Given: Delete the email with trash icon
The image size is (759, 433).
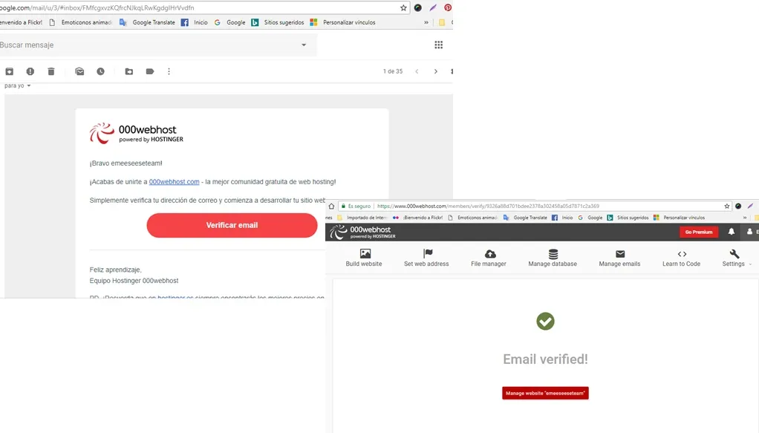Looking at the screenshot, I should click(51, 71).
